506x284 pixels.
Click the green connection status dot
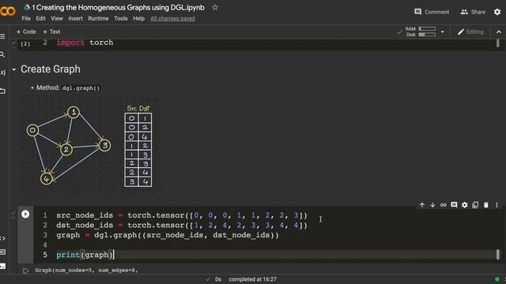point(497,279)
